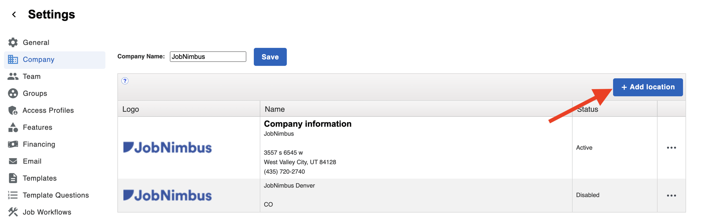This screenshot has height=222, width=706.
Task: Click inside the Company Name text field
Action: coord(208,56)
